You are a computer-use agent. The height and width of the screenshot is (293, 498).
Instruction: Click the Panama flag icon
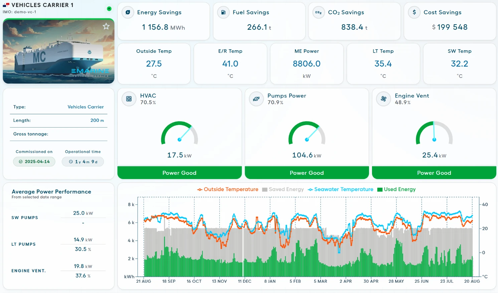click(6, 5)
